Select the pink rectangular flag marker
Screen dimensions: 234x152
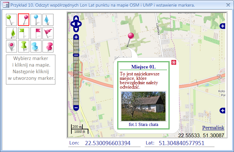36,33
